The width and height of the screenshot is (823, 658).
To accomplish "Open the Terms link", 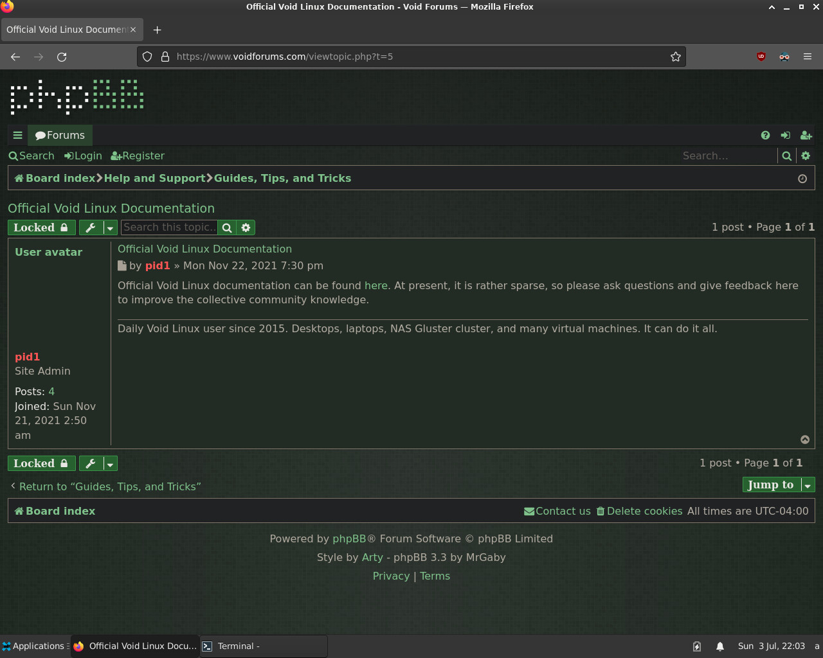I will (x=435, y=576).
